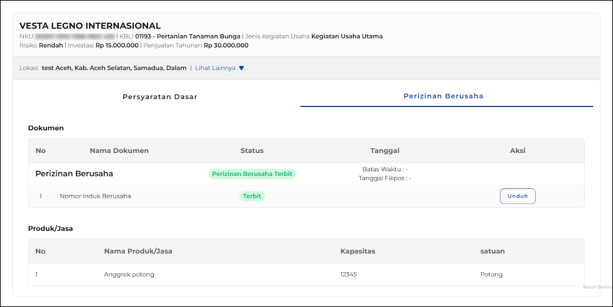Click the capacity value 12345
The image size is (613, 307).
pyautogui.click(x=348, y=275)
